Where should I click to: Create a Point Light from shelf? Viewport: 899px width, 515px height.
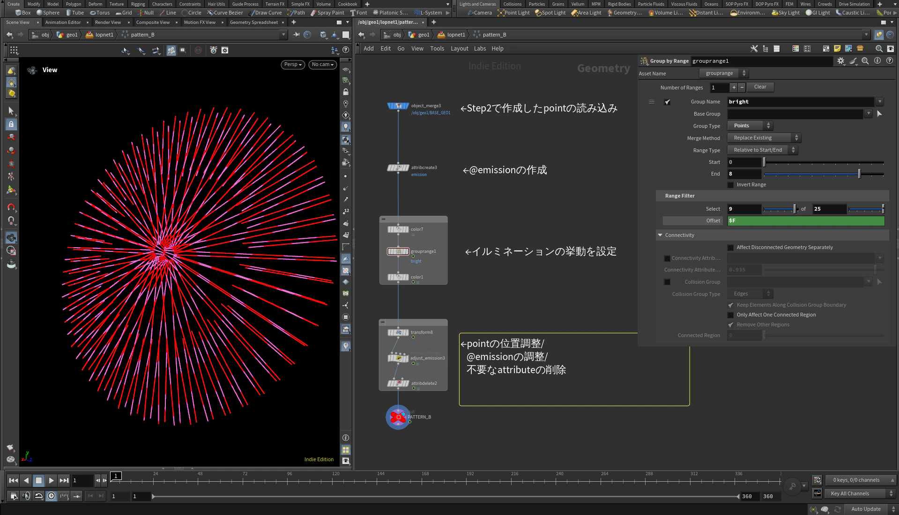[x=513, y=13]
